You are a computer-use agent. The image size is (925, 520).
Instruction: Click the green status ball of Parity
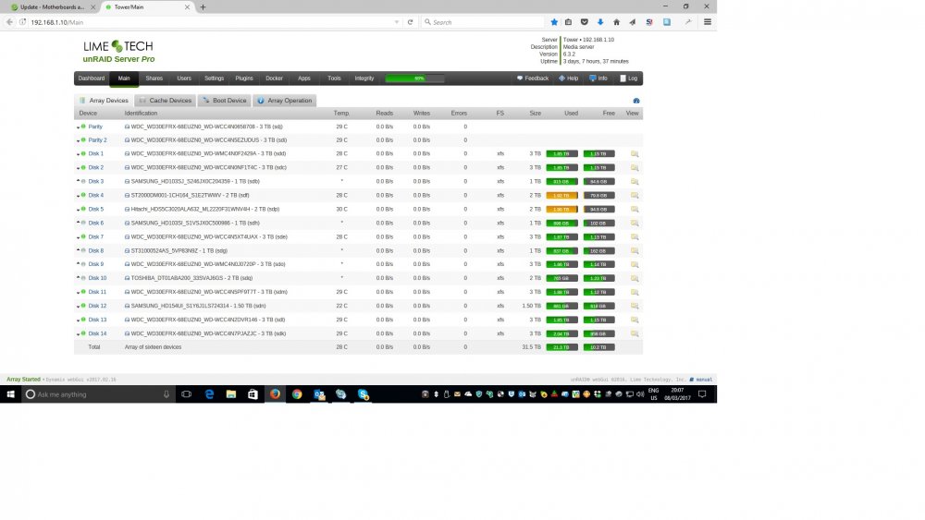(83, 126)
